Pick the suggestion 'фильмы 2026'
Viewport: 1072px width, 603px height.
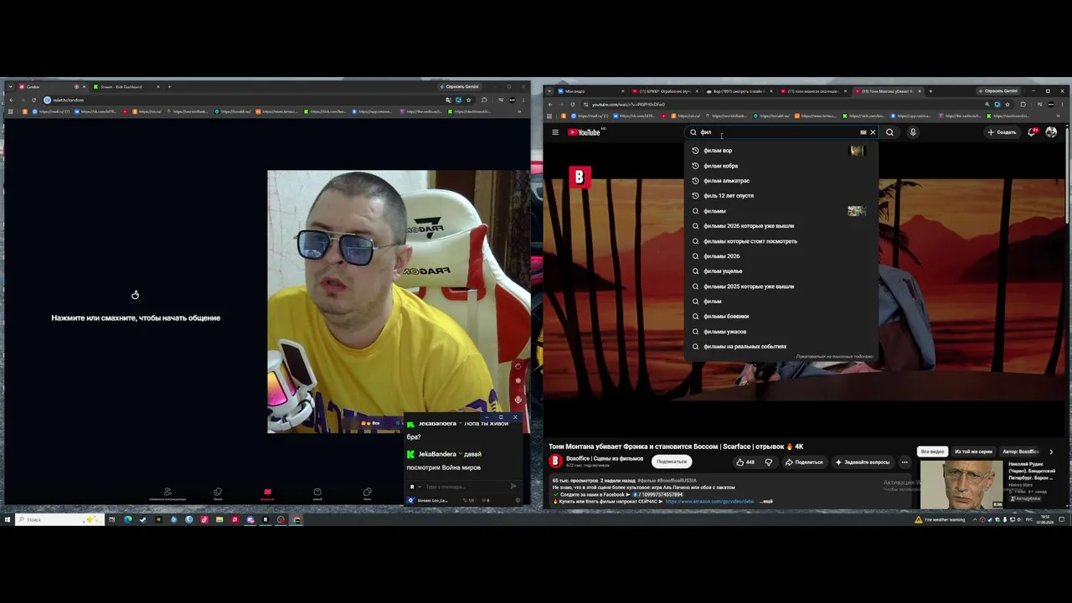(x=780, y=256)
